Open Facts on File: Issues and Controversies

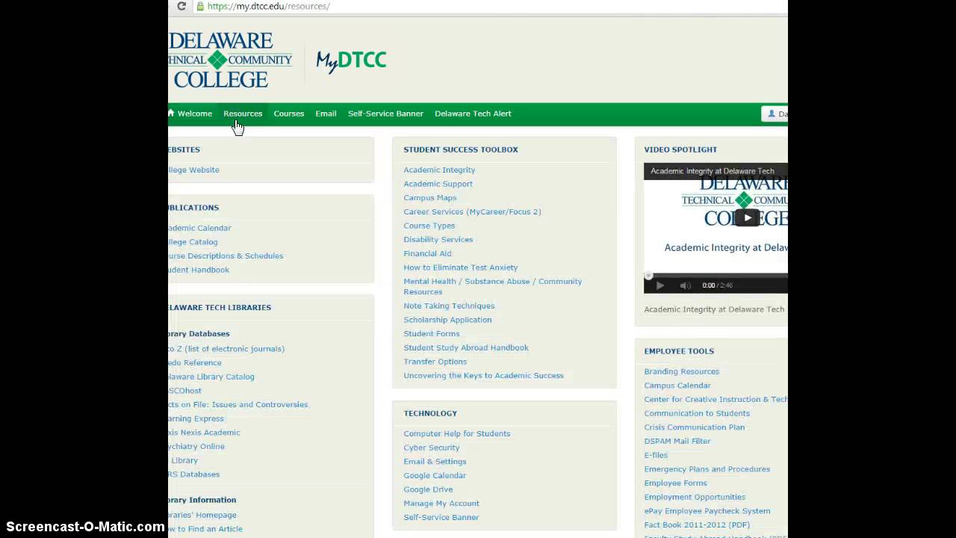(x=238, y=404)
